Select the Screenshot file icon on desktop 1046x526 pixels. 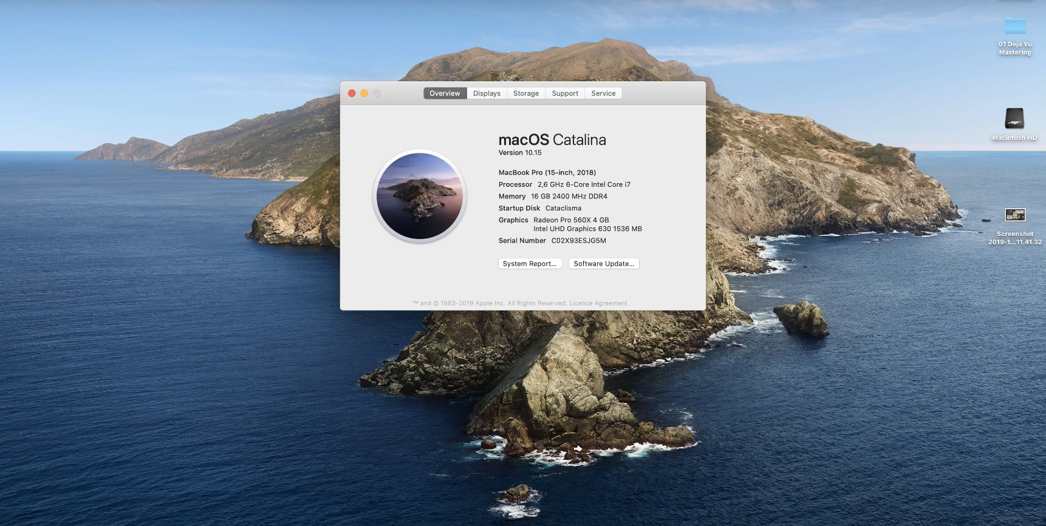(1014, 215)
